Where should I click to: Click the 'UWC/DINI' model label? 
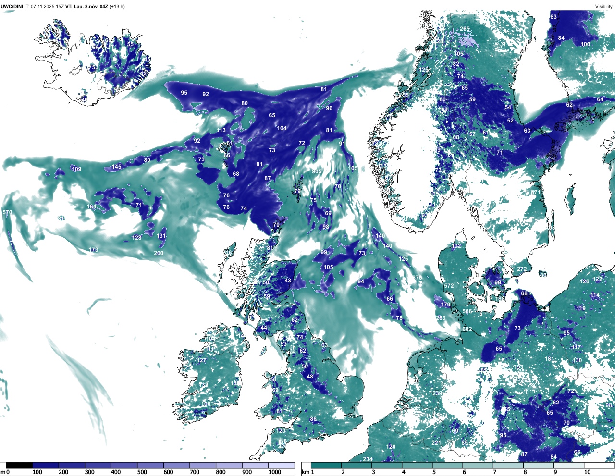coord(12,6)
